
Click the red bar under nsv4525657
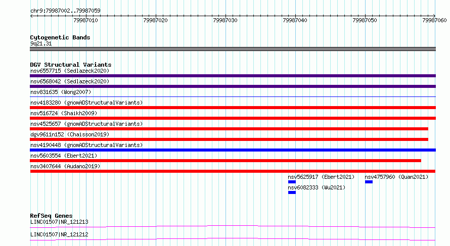click(x=229, y=129)
